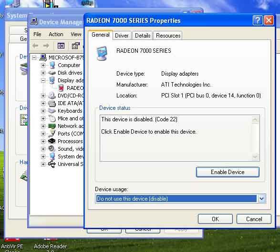Open Device Manager Action menu
The height and width of the screenshot is (252, 280).
[56, 34]
